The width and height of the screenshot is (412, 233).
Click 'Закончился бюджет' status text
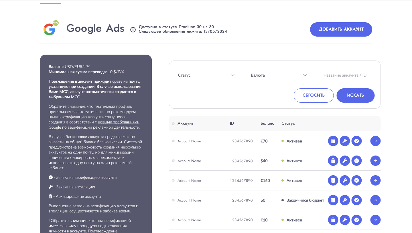click(305, 200)
